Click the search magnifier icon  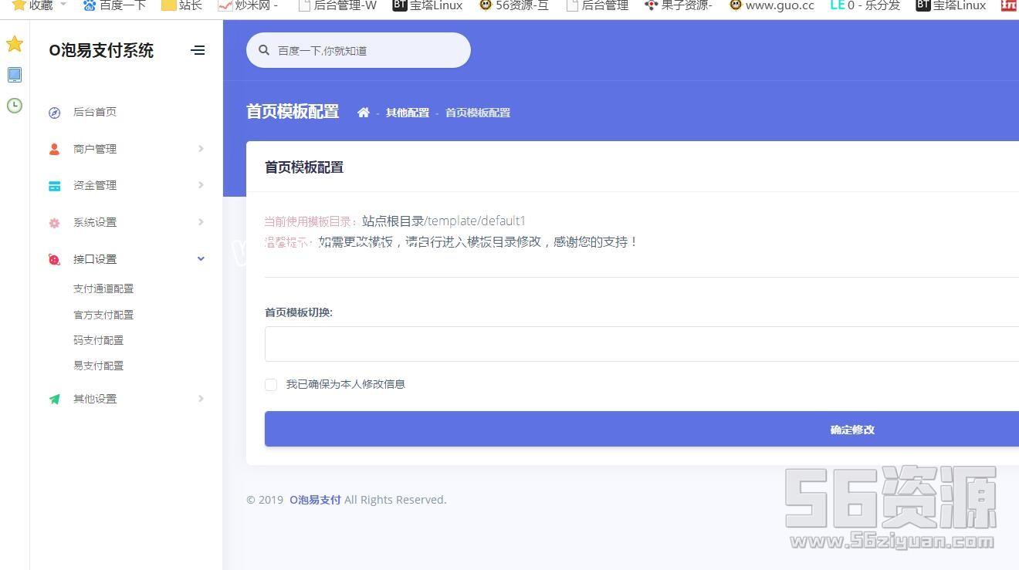(264, 50)
